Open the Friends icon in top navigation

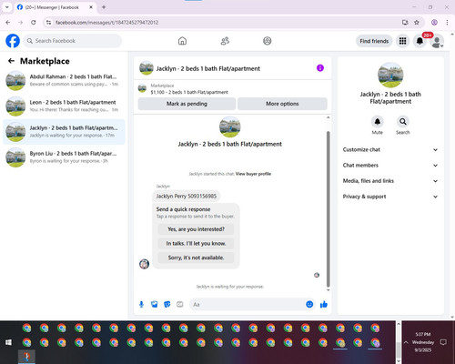(x=225, y=41)
